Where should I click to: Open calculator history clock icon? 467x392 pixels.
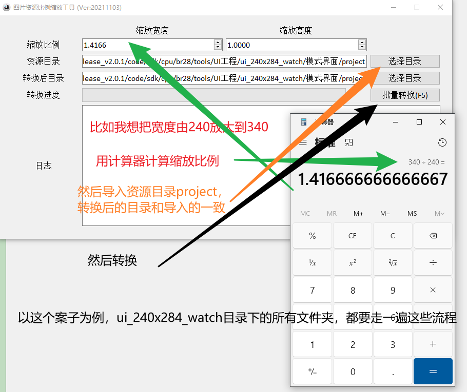(442, 142)
